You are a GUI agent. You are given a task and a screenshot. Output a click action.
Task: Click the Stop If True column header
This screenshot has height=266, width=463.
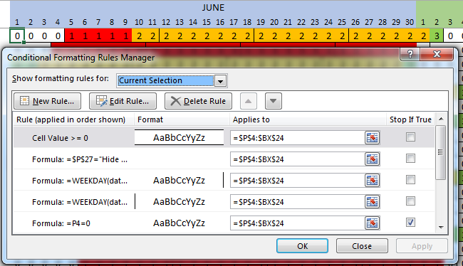tap(410, 119)
